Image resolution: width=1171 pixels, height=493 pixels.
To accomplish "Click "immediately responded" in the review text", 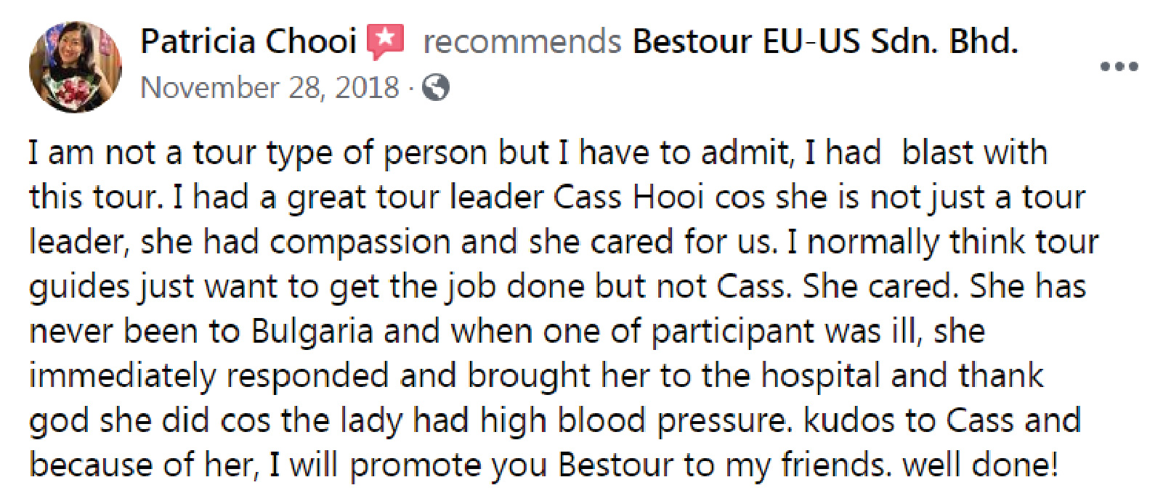I will coord(208,377).
